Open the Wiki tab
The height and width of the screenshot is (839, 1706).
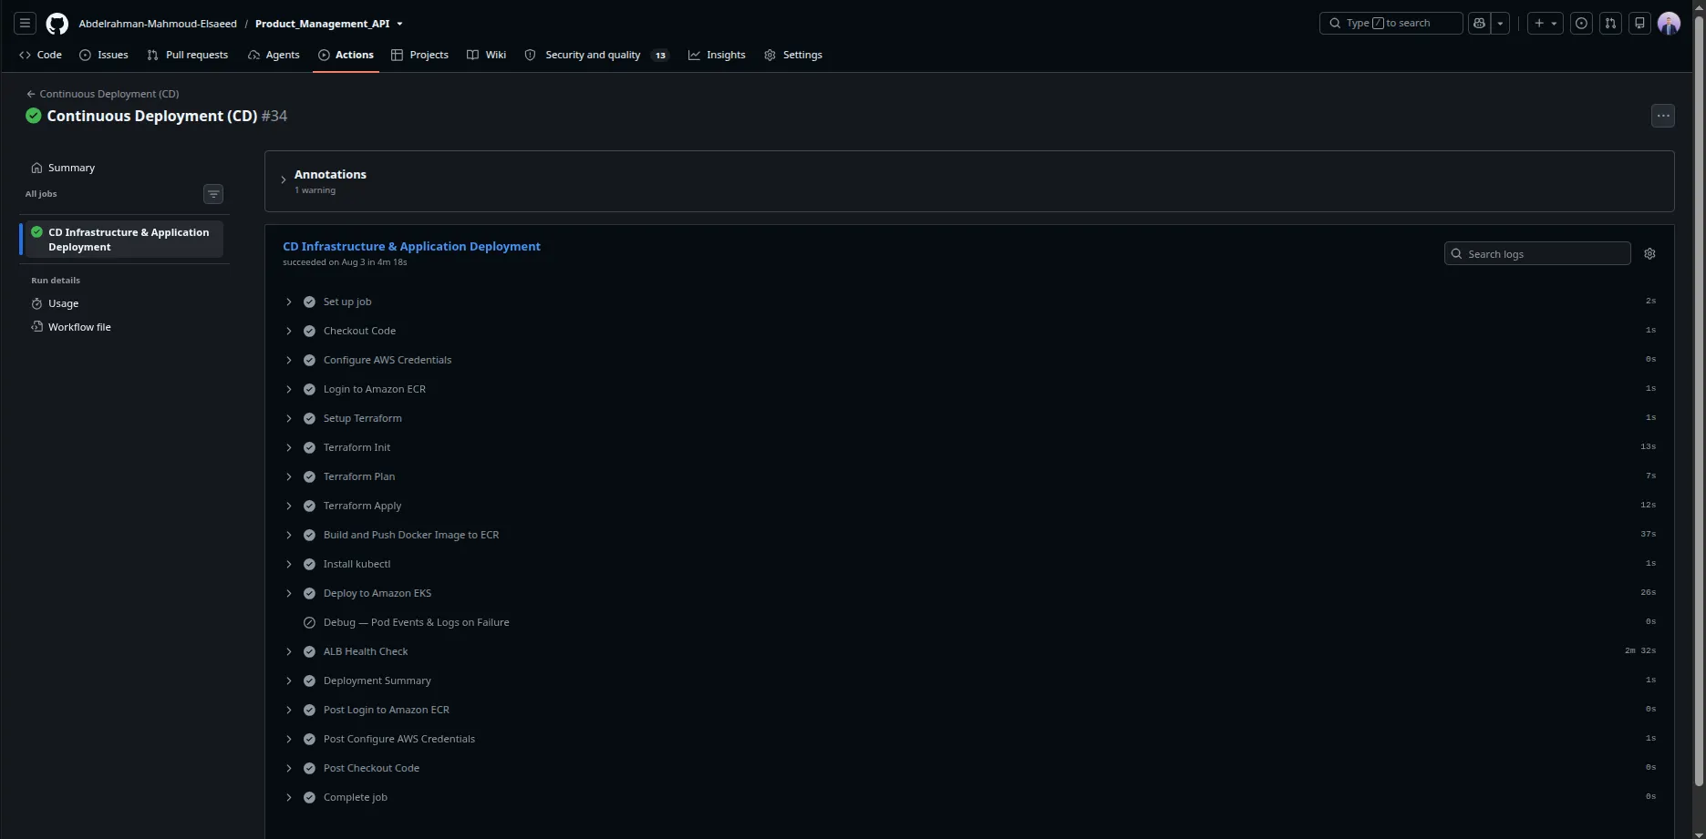486,55
